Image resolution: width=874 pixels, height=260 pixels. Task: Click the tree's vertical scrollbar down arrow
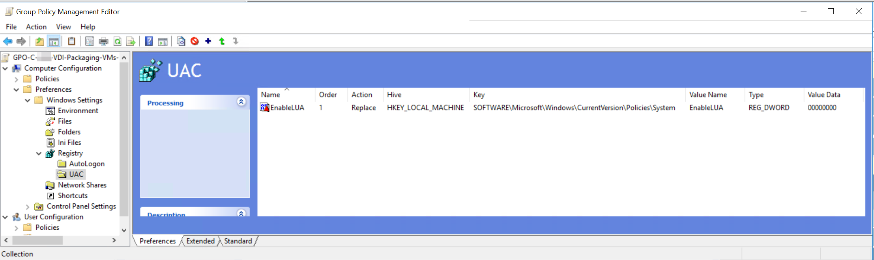[124, 230]
